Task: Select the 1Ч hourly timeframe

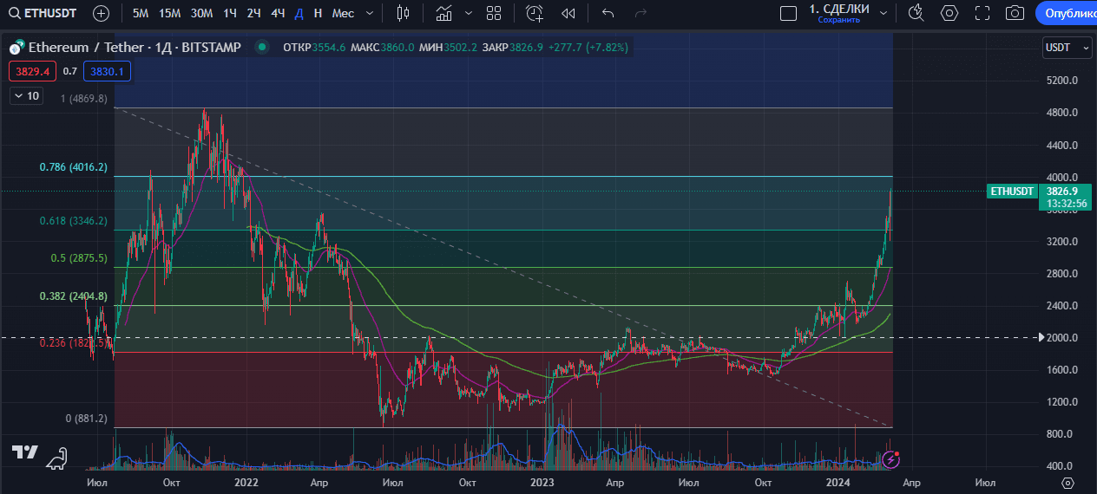Action: pyautogui.click(x=229, y=13)
